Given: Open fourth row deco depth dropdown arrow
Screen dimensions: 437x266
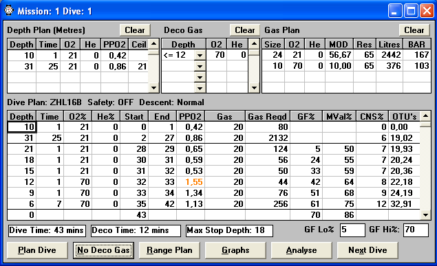Looking at the screenshot, I should coord(200,88).
